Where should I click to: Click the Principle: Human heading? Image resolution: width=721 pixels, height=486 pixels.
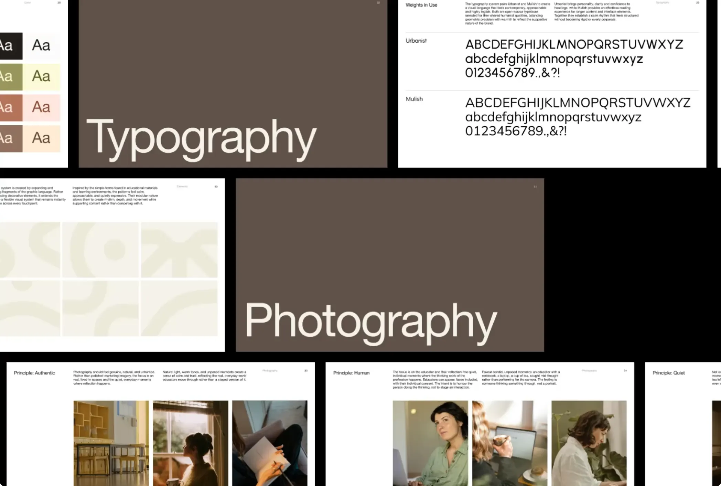tap(351, 373)
